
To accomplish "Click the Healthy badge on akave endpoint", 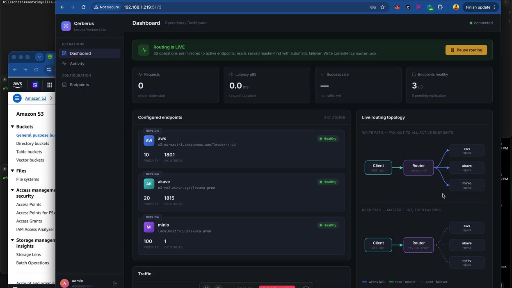I will point(328,182).
